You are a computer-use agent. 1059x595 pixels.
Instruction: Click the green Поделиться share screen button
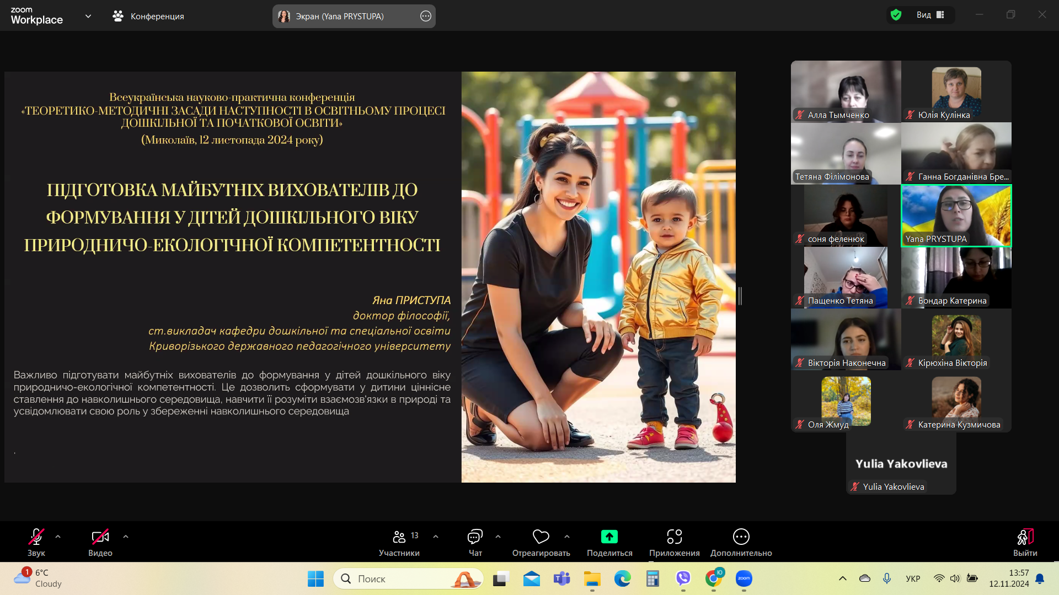point(609,542)
